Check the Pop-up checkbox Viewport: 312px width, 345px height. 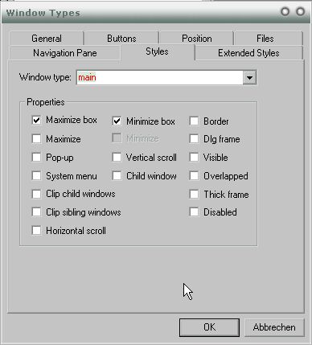pos(36,157)
